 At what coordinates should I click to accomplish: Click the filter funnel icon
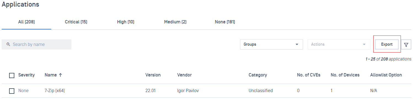[x=406, y=45]
